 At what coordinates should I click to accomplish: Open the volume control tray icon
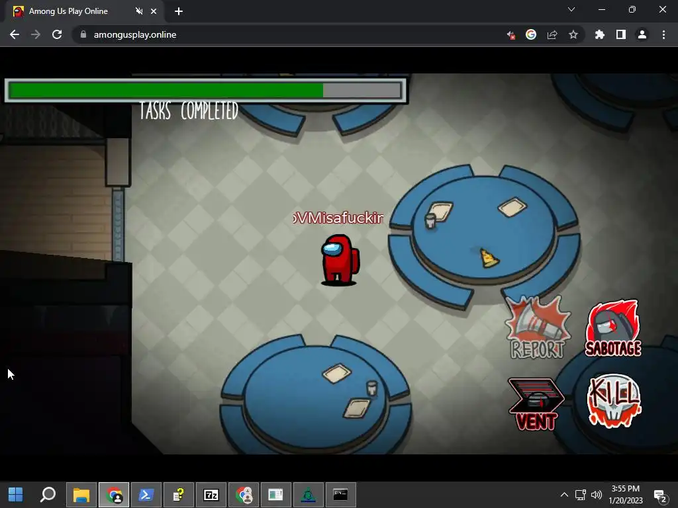coord(597,495)
